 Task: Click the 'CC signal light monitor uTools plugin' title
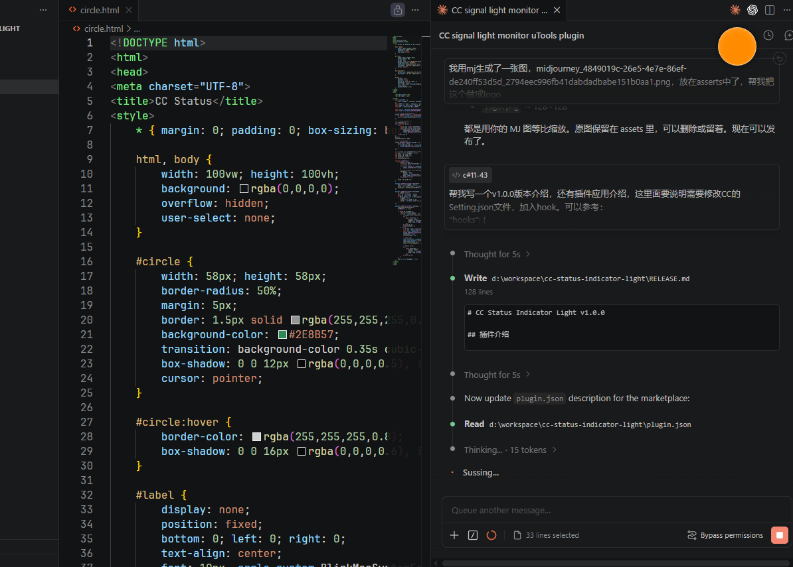pyautogui.click(x=511, y=35)
